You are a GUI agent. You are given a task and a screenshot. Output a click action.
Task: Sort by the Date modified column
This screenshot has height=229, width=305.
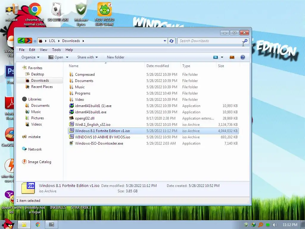coord(162,66)
